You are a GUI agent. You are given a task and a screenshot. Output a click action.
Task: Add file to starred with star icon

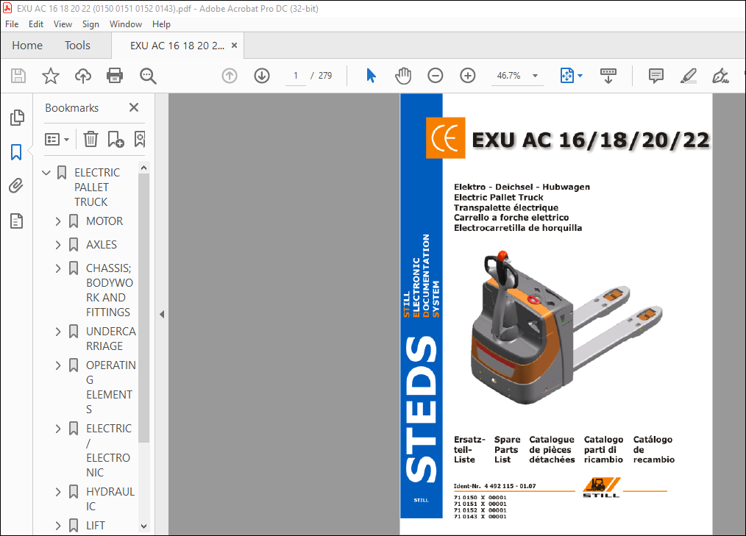pyautogui.click(x=51, y=76)
